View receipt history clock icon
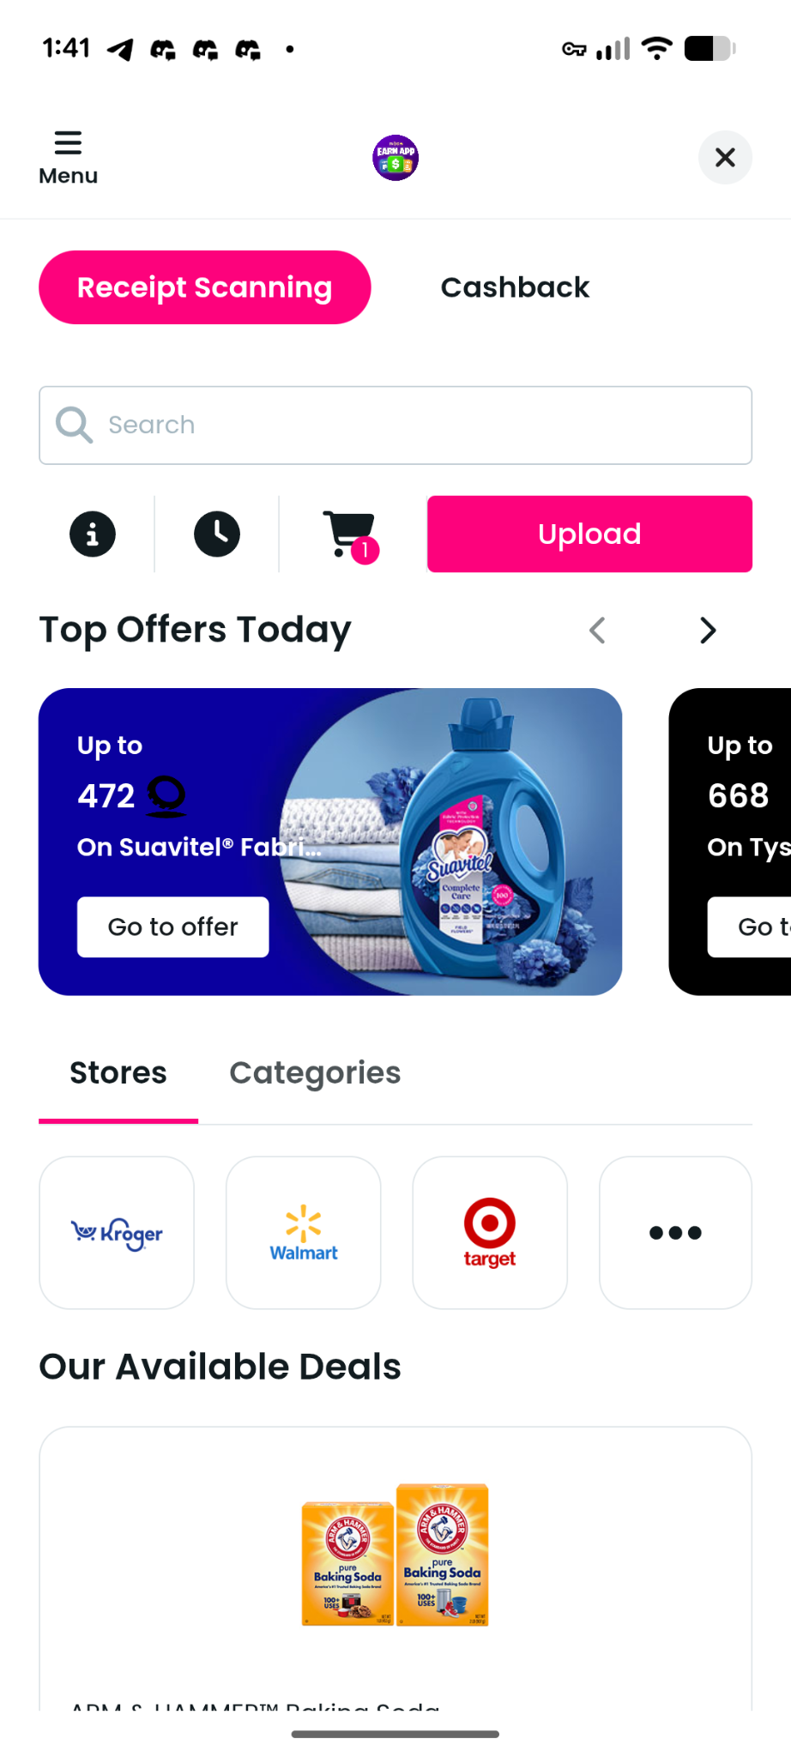 217,534
